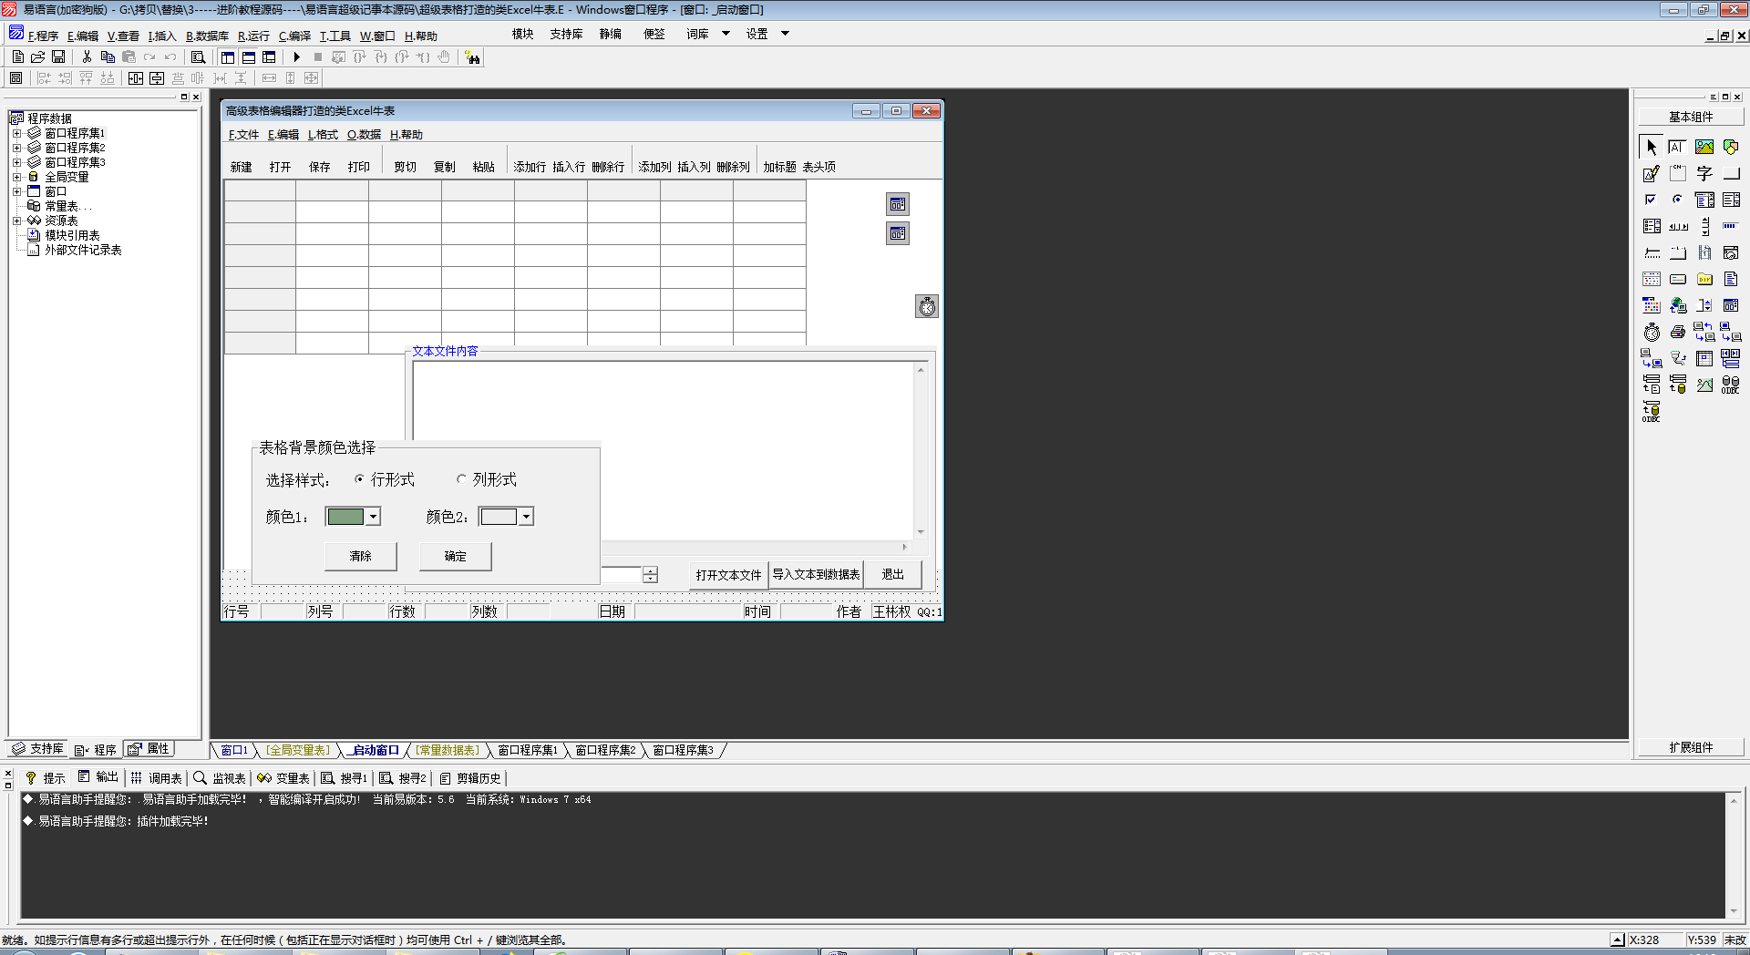Select the progress bar component in the palette

[x=1731, y=226]
